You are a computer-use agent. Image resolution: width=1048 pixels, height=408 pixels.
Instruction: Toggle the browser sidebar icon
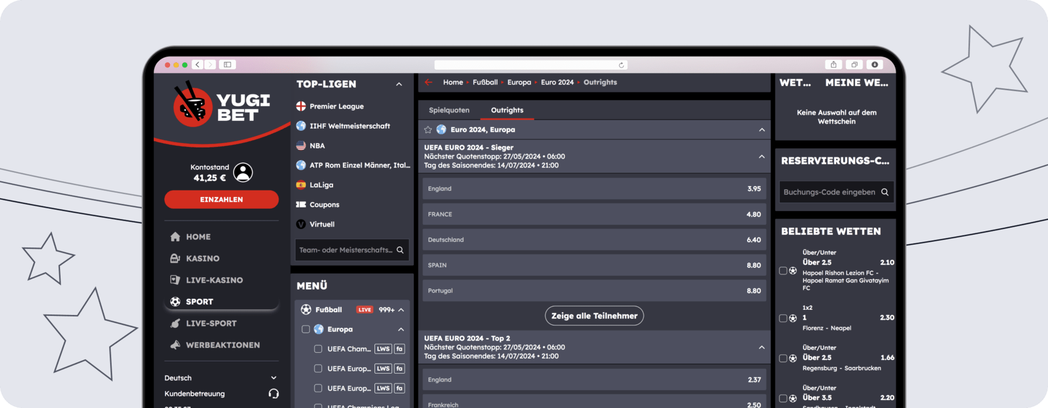[x=228, y=65]
